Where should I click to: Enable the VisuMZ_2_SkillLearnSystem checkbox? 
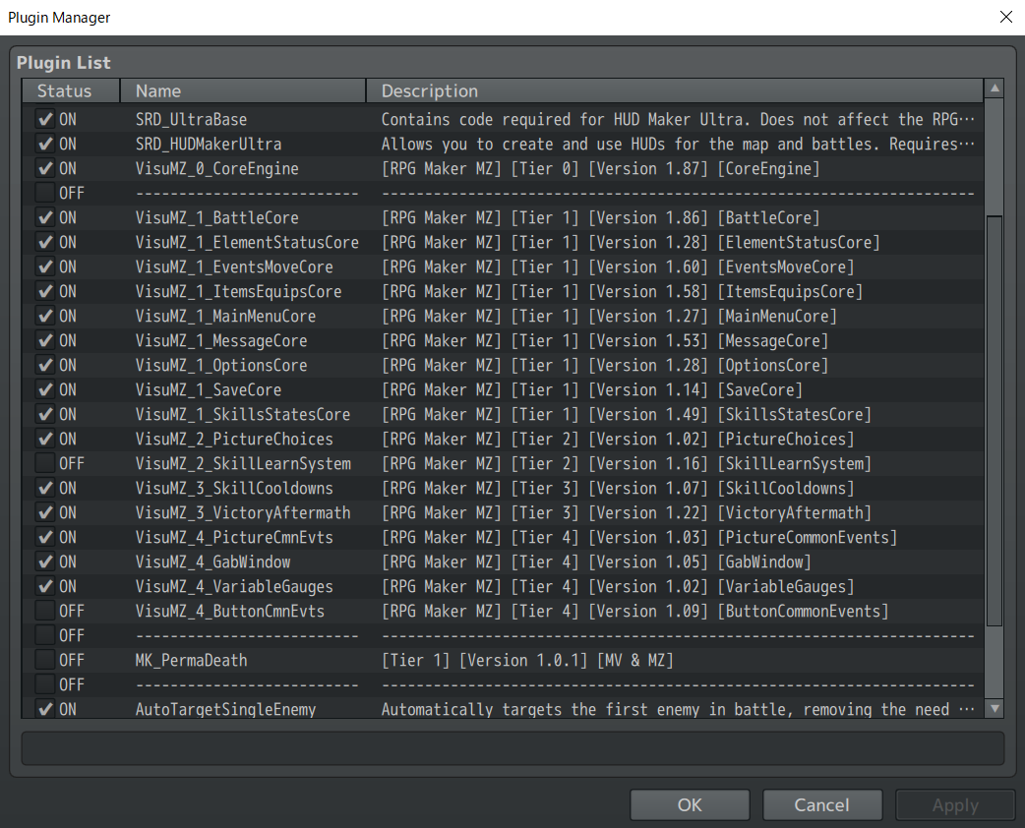point(45,463)
